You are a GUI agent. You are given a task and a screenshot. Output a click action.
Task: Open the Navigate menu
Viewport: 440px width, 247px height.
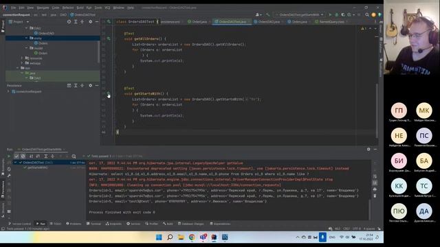point(43,8)
